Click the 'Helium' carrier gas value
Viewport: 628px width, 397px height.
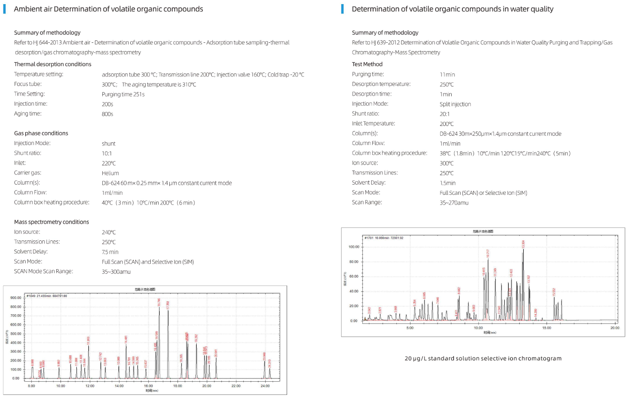point(111,173)
